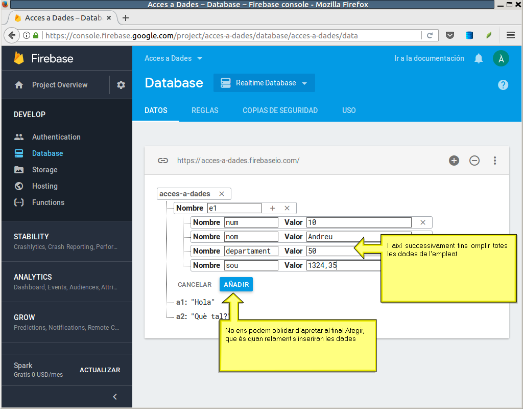Viewport: 523px width, 409px height.
Task: Switch to the DATOS tab
Action: (x=156, y=110)
